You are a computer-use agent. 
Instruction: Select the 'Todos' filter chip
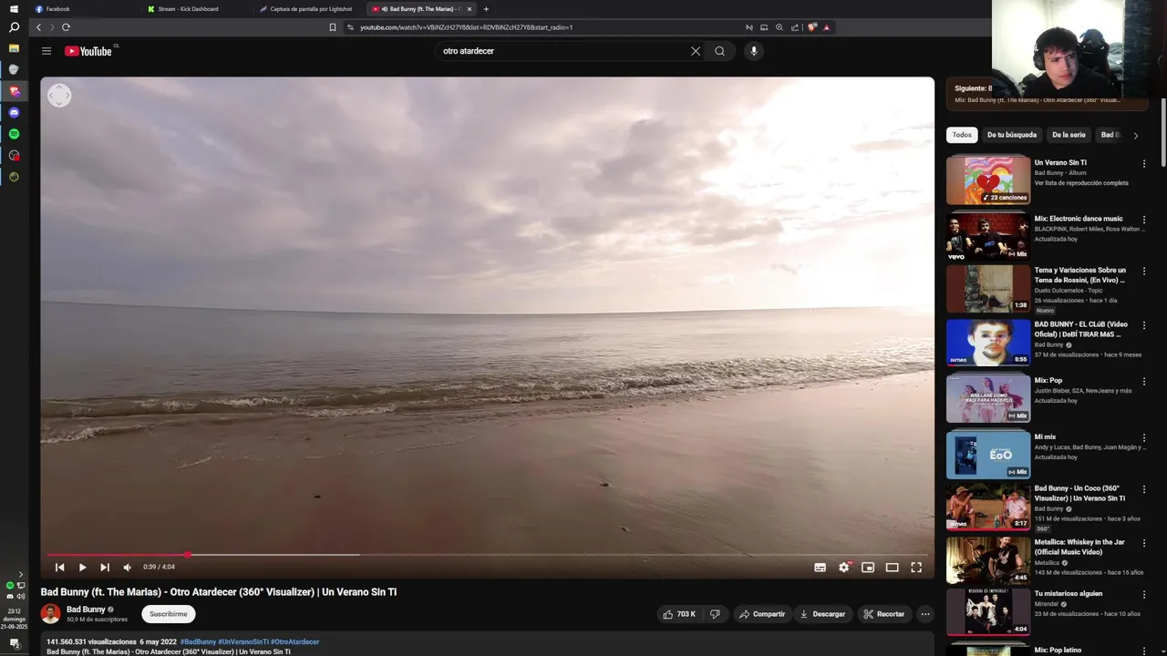point(962,135)
